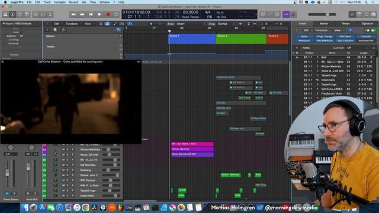
Task: Toggle the Progr. Change filter button
Action: 325,37
